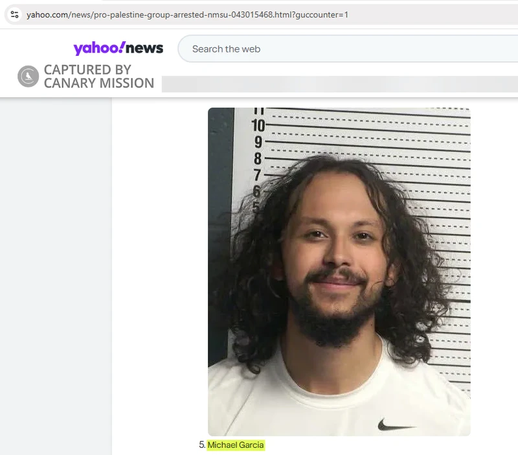The height and width of the screenshot is (455, 518).
Task: Open the booking photo above the caption
Action: [x=339, y=272]
